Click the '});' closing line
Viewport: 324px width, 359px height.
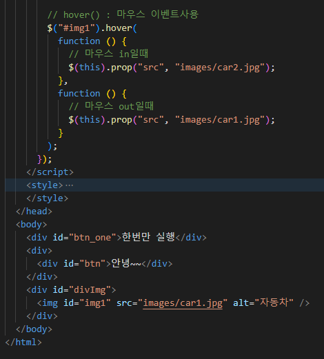tap(45, 159)
